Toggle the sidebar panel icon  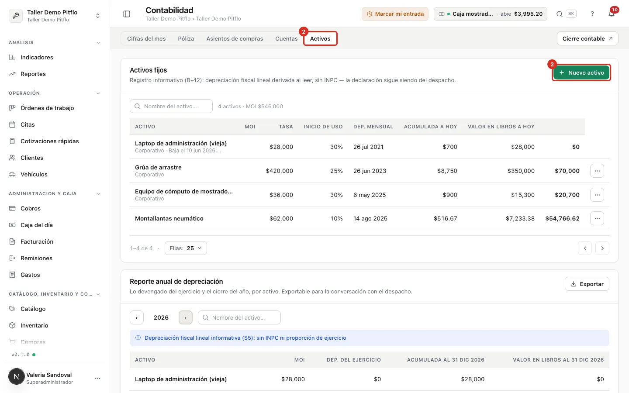tap(127, 14)
